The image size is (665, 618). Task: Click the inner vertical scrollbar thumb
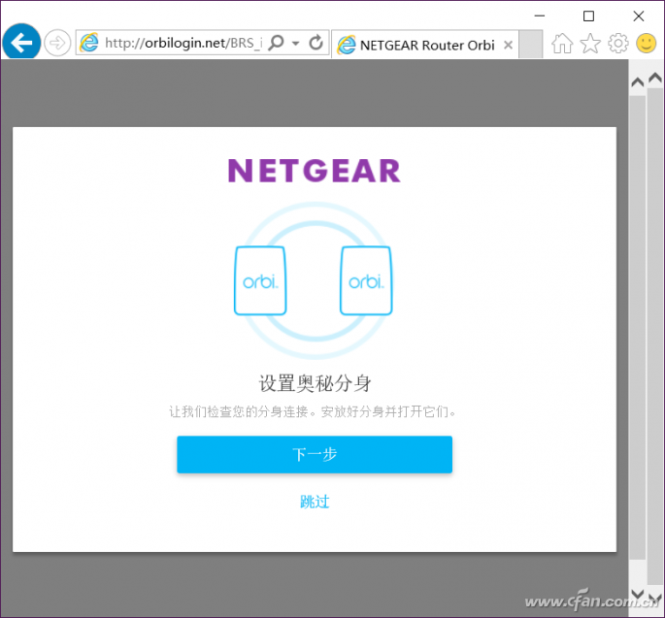coord(638,327)
